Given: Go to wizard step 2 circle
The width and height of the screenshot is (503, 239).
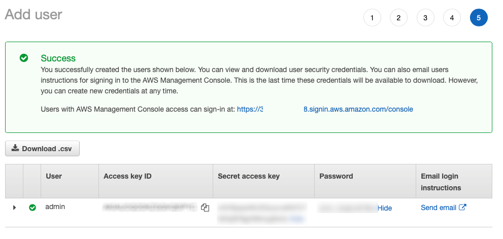Looking at the screenshot, I should point(399,18).
